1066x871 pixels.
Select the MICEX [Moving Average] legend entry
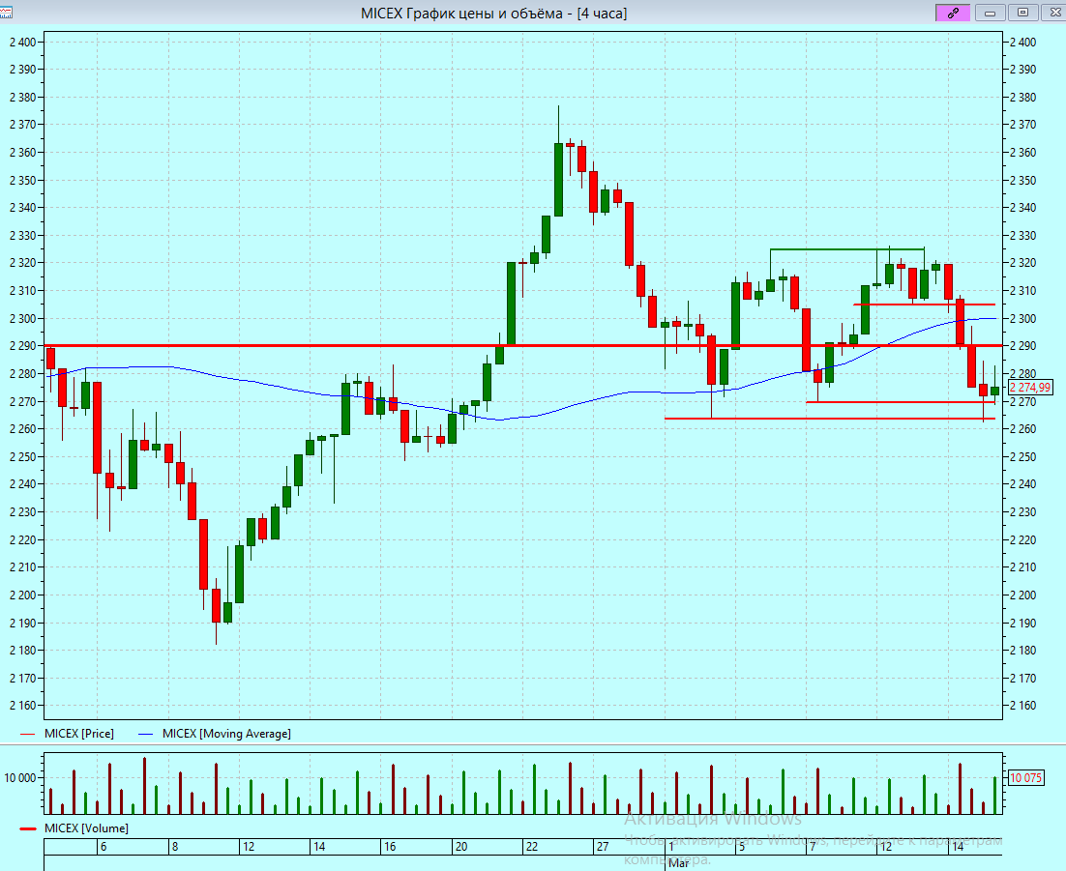click(x=215, y=734)
